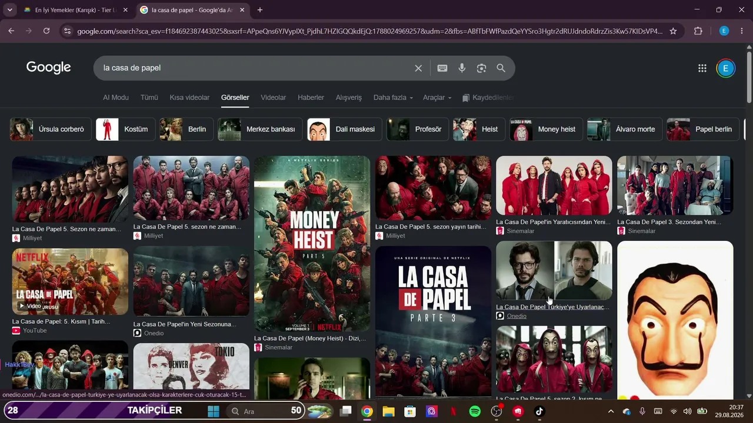Open the Dali mask image result

click(675, 320)
